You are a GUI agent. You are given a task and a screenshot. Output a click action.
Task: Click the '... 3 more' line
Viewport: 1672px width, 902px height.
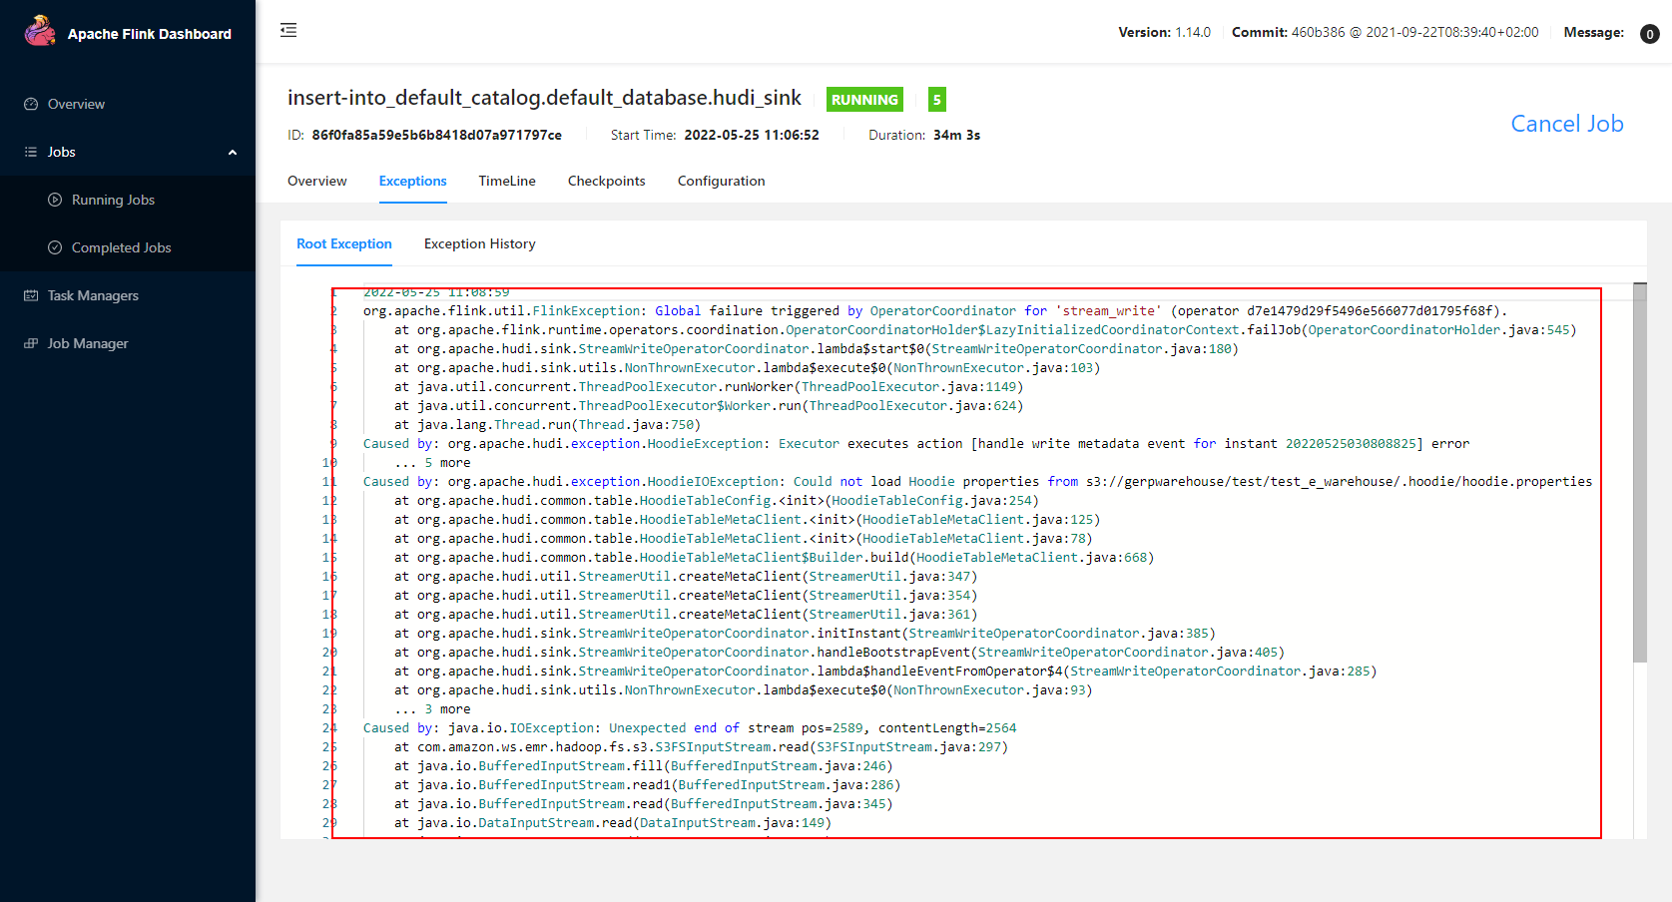point(432,709)
